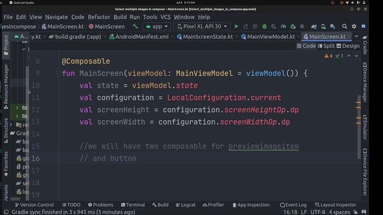Open the app run configuration dropdown

[156, 26]
